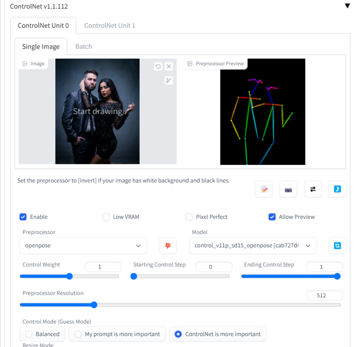This screenshot has width=354, height=347.
Task: Click the Control Weight value field
Action: pos(103,267)
